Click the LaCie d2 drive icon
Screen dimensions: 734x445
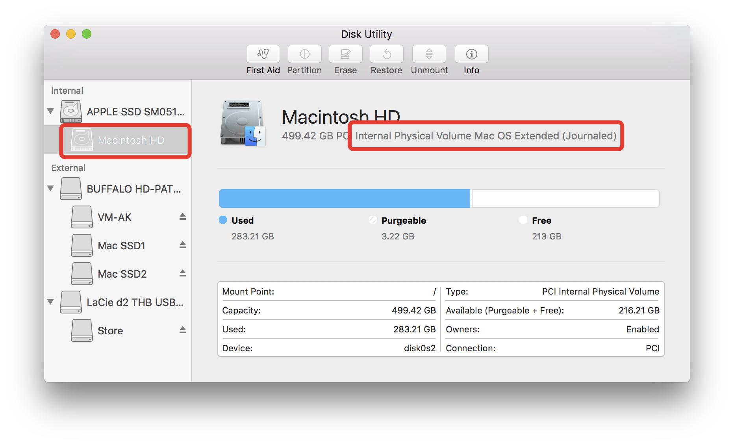pos(71,302)
